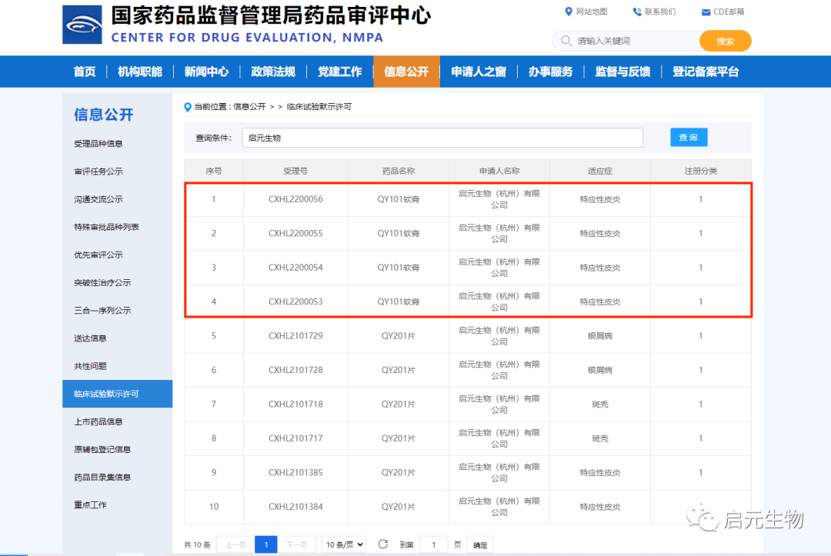Expand the 10条/页 page size dropdown

coord(344,544)
